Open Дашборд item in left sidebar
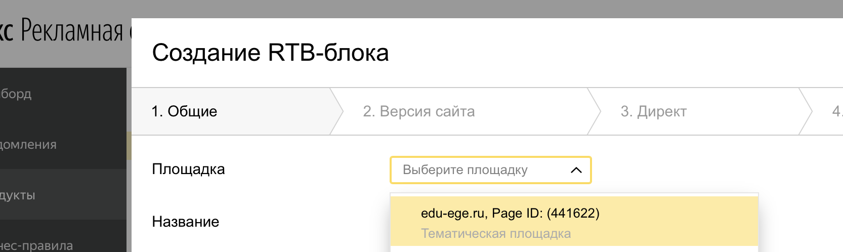Viewport: 843px width, 252px height. coord(16,94)
